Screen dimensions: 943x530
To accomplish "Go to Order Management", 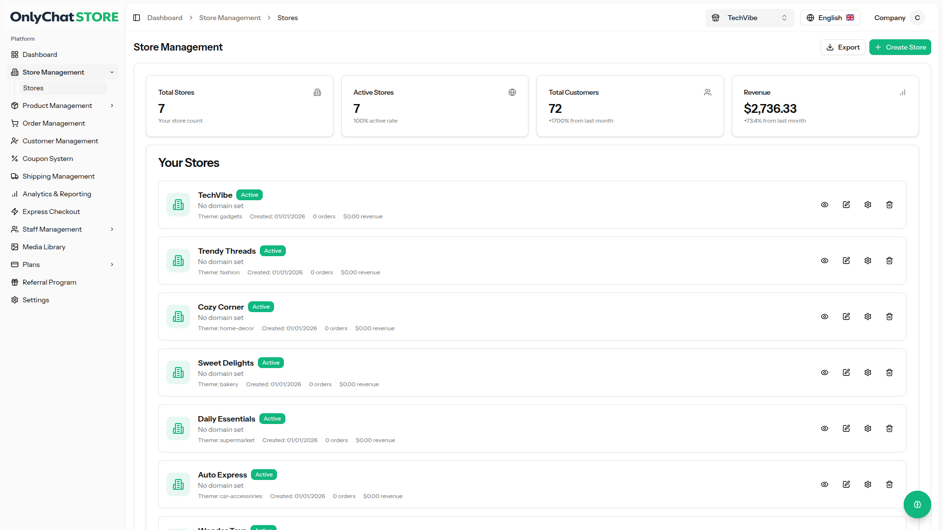I will click(63, 123).
